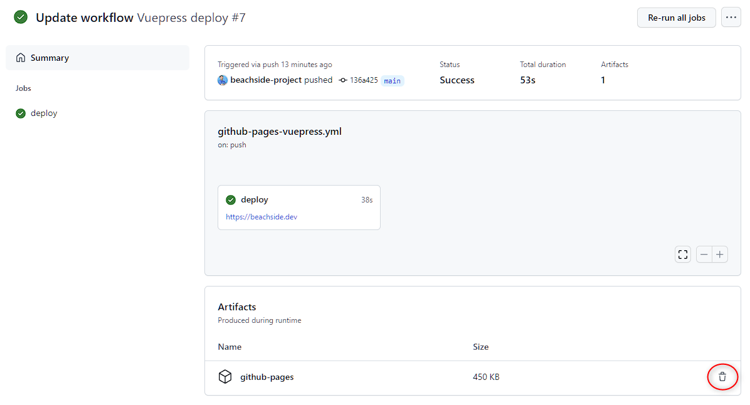Click the success check in the page header

click(x=21, y=17)
